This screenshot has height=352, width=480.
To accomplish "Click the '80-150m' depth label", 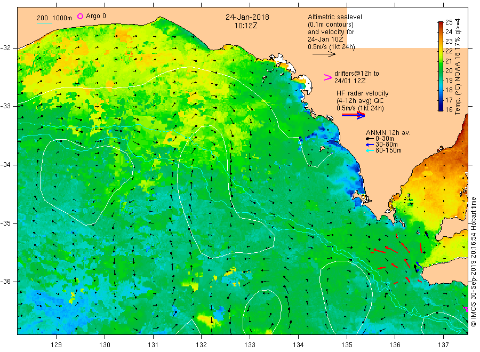I will [x=388, y=150].
